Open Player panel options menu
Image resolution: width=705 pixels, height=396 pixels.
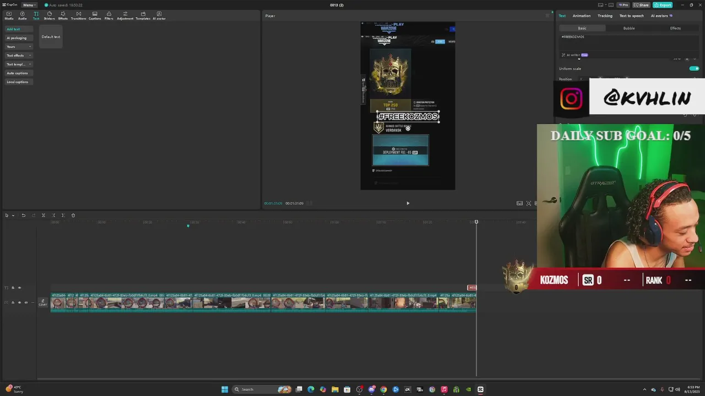(x=547, y=15)
